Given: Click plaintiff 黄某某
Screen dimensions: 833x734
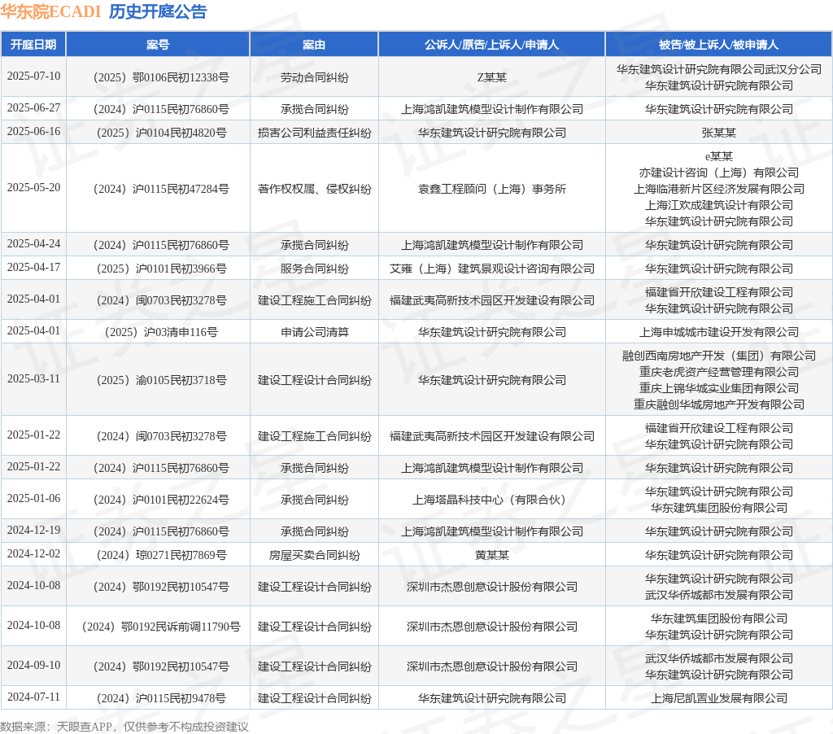Looking at the screenshot, I should [x=492, y=556].
